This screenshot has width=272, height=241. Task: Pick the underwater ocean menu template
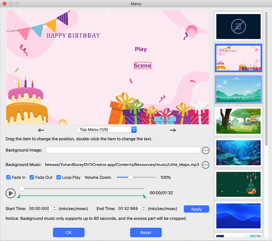click(x=238, y=153)
